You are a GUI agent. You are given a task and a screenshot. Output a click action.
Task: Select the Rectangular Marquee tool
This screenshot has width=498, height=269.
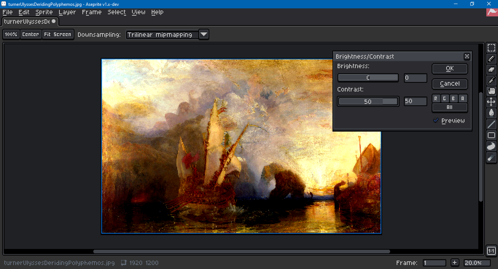[491, 48]
